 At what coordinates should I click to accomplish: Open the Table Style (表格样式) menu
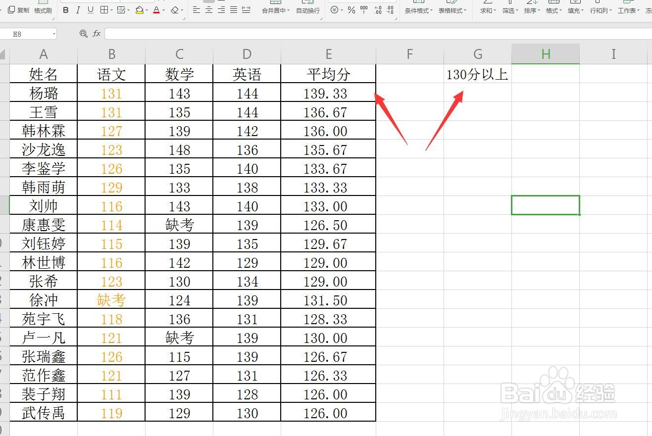pos(450,10)
